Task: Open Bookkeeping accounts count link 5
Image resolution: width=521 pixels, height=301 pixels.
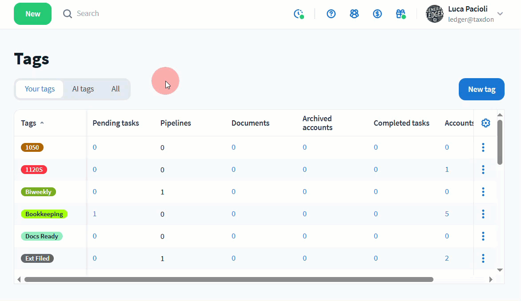Action: 447,214
